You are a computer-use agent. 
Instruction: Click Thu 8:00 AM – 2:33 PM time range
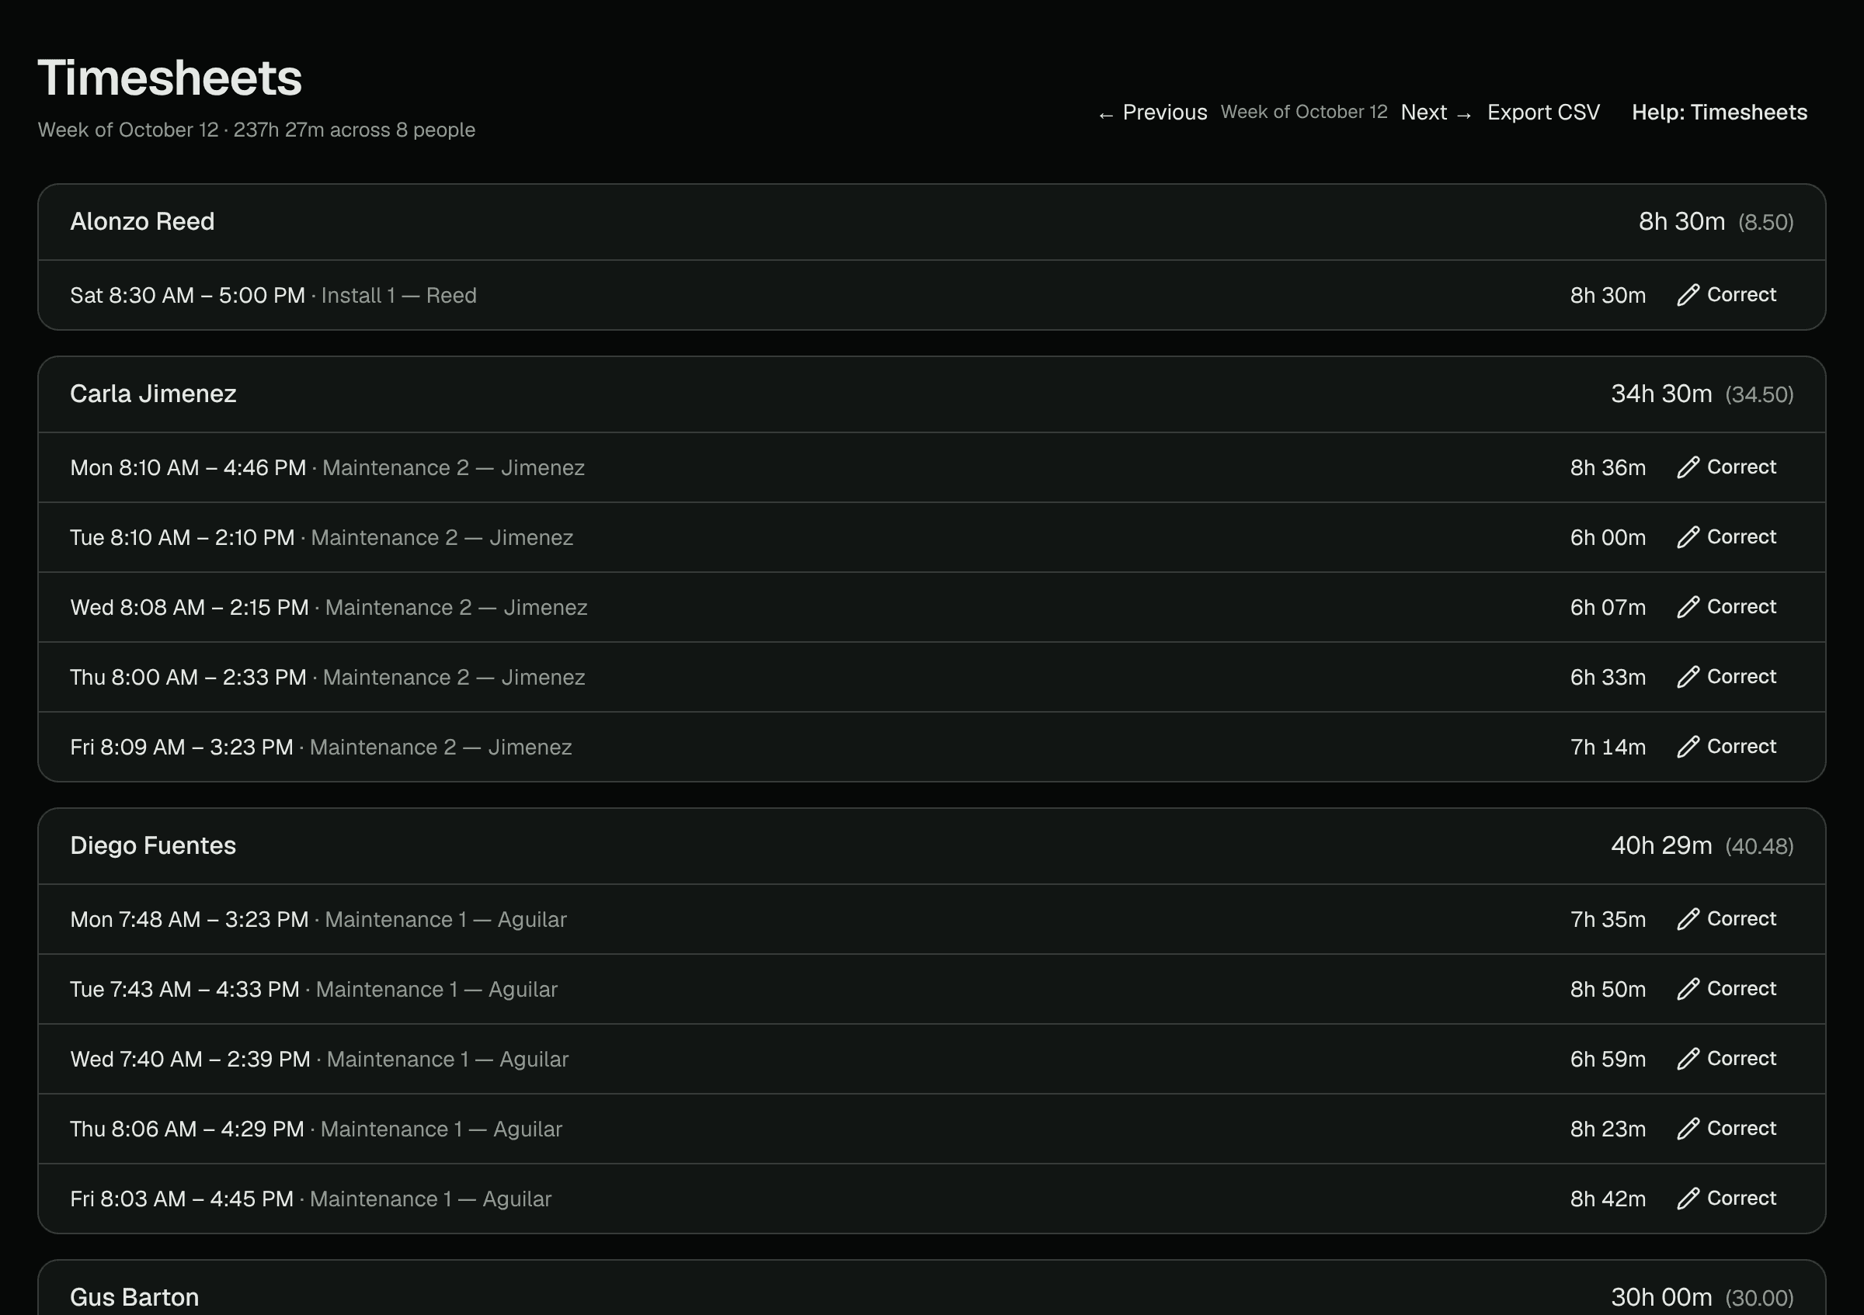click(x=189, y=678)
